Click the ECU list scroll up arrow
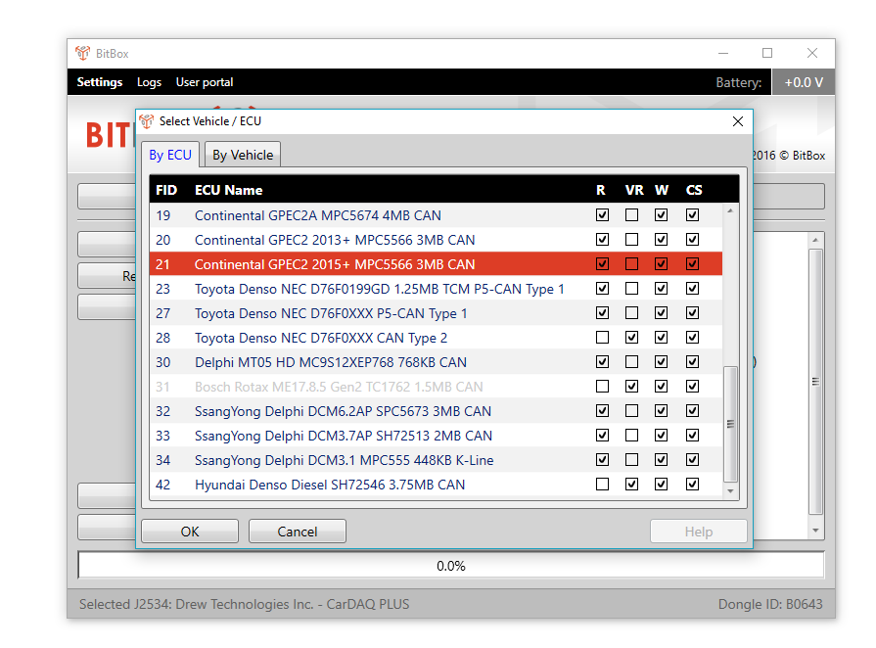This screenshot has height=648, width=876. 729,211
